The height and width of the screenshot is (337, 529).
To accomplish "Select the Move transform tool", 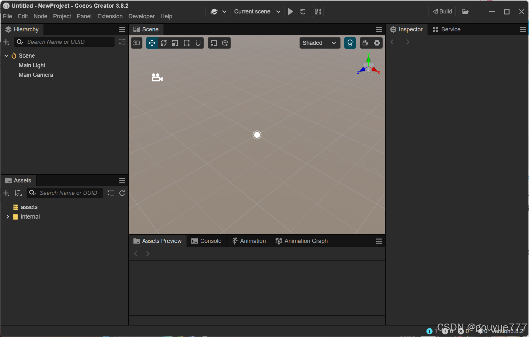I will pyautogui.click(x=152, y=43).
